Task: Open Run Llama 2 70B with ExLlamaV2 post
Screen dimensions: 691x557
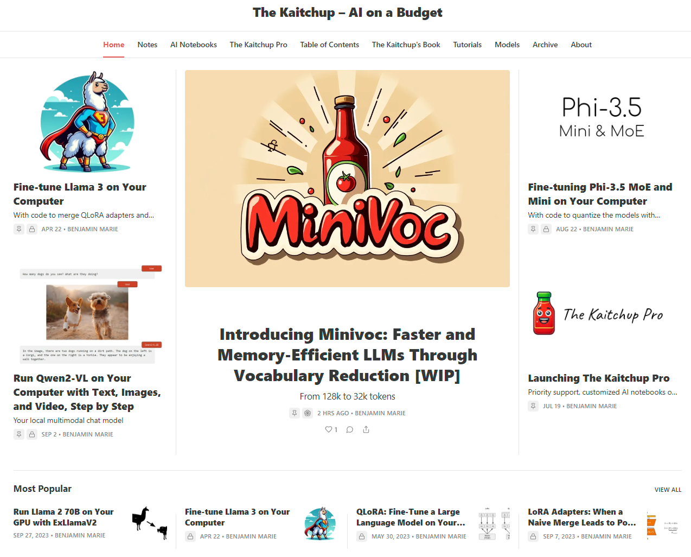Action: coord(63,517)
